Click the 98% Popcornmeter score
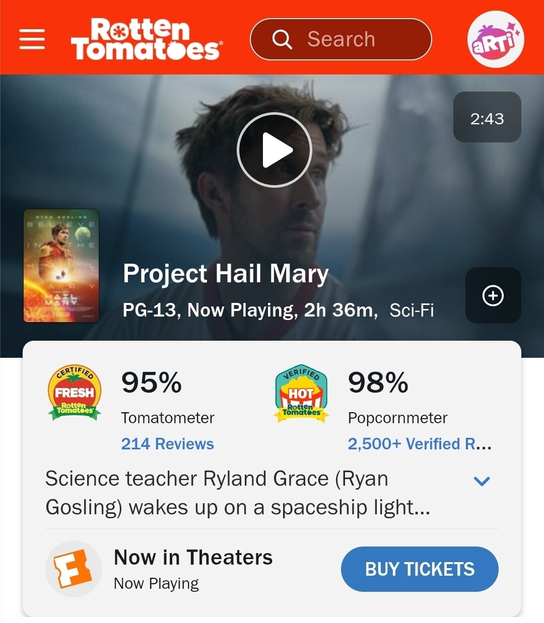The image size is (544, 623). pyautogui.click(x=378, y=382)
